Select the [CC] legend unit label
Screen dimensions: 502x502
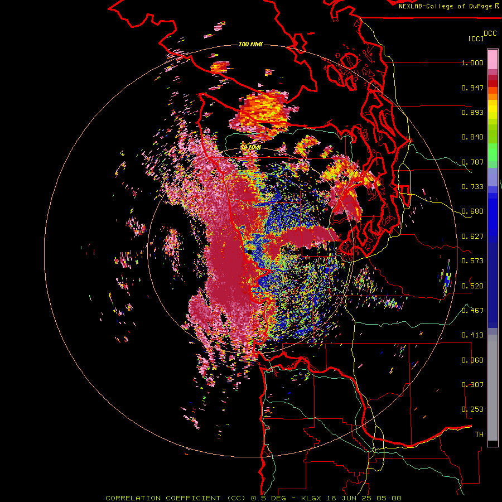tap(476, 38)
